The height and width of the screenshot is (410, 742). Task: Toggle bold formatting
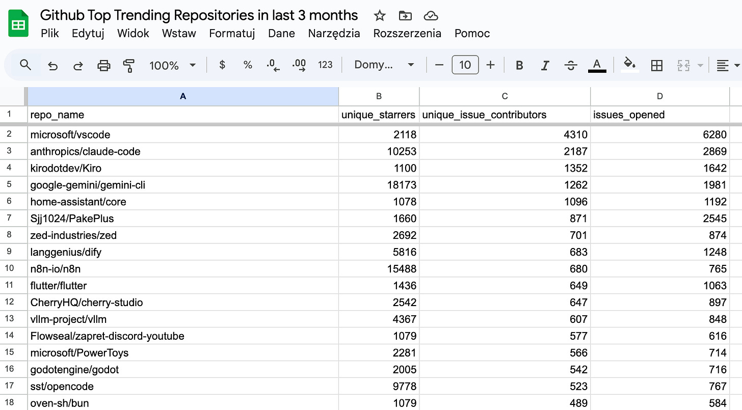pos(519,65)
